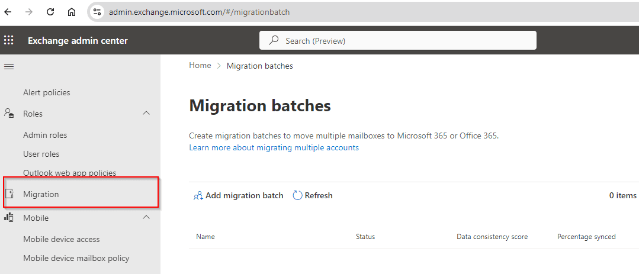The height and width of the screenshot is (274, 639).
Task: Click the Migration icon in sidebar
Action: (9, 194)
